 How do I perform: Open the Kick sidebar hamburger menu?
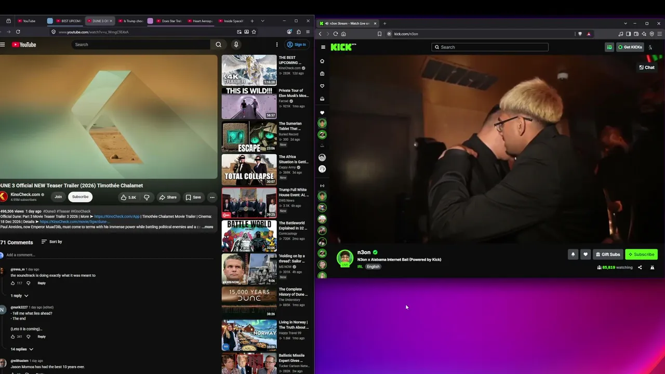[x=323, y=47]
